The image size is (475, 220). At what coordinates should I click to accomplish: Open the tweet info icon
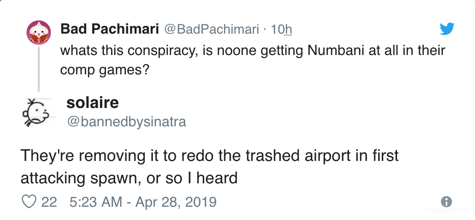coord(446,201)
